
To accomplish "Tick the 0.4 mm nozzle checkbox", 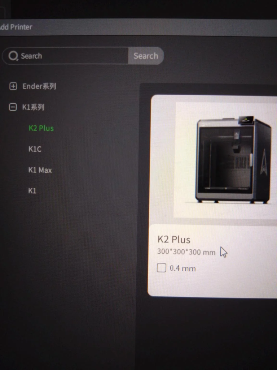I will coord(162,268).
